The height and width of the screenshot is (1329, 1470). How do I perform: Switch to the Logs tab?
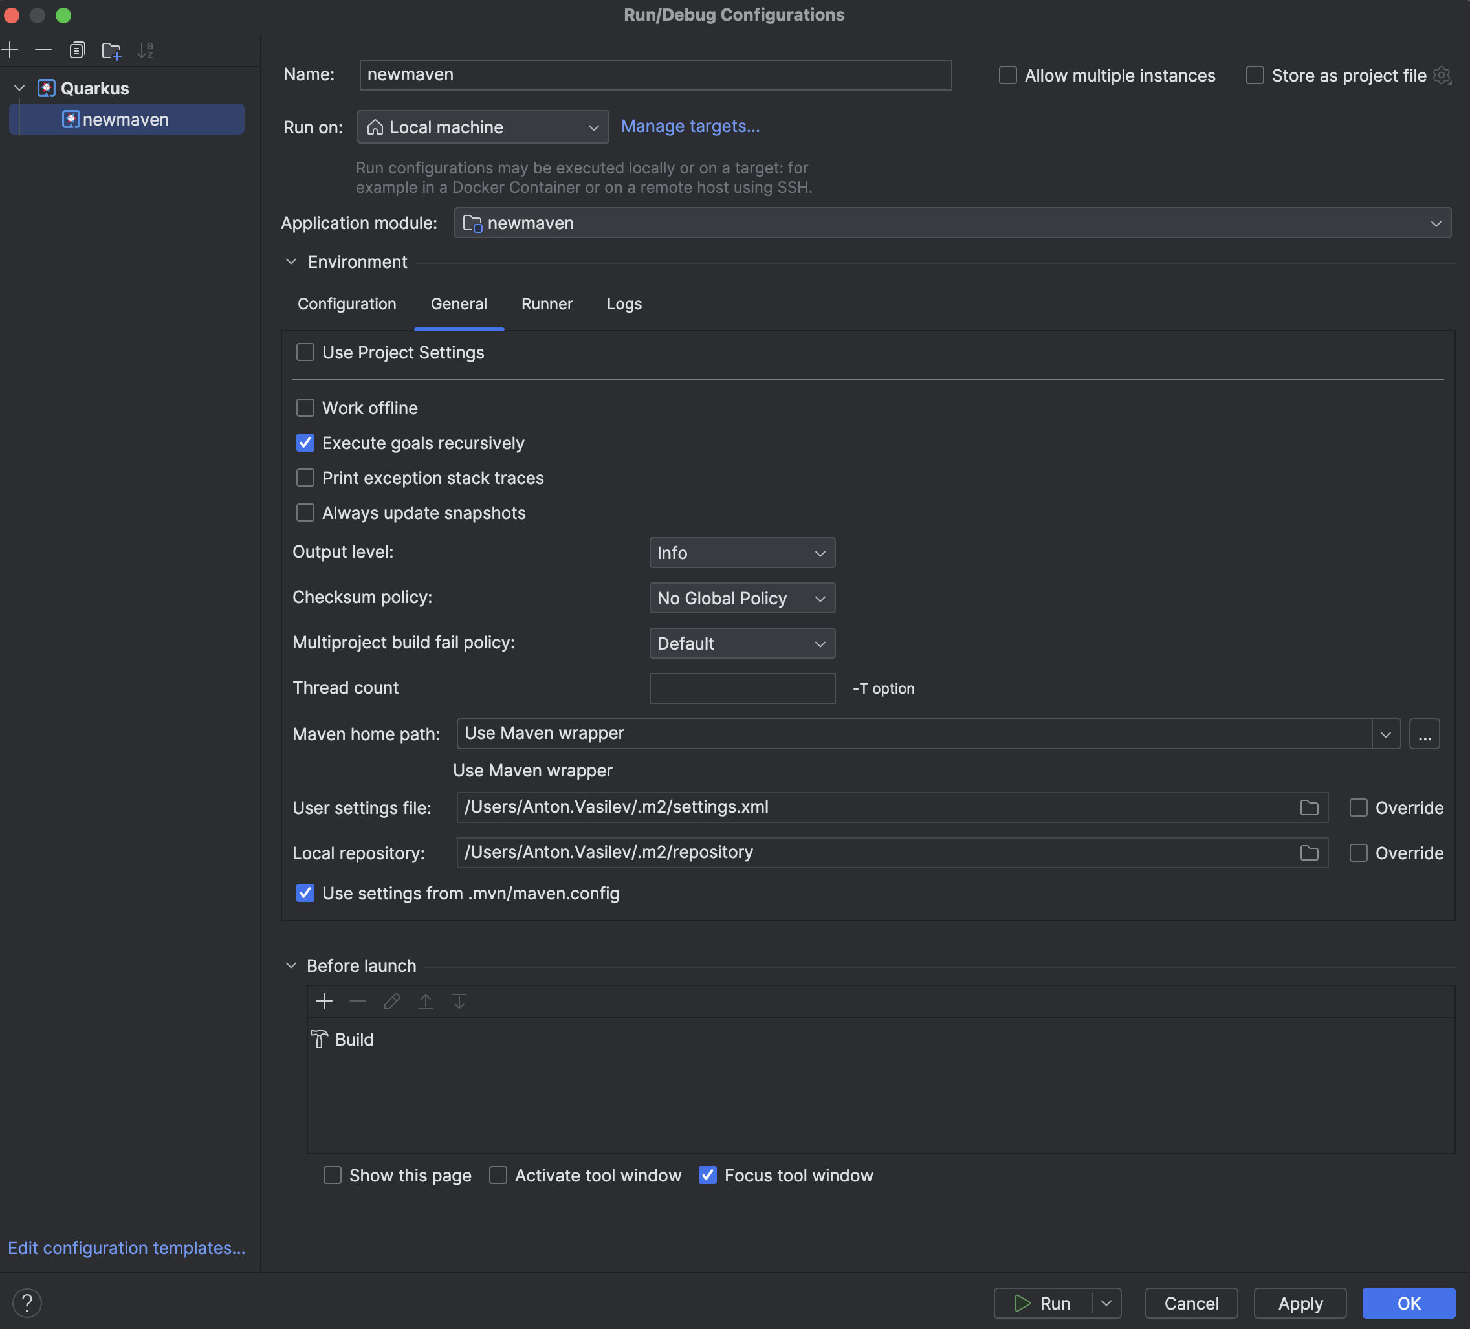click(x=624, y=304)
